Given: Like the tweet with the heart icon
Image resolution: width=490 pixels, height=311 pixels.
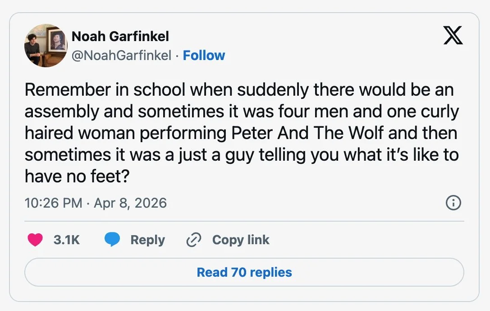Looking at the screenshot, I should click(x=35, y=240).
